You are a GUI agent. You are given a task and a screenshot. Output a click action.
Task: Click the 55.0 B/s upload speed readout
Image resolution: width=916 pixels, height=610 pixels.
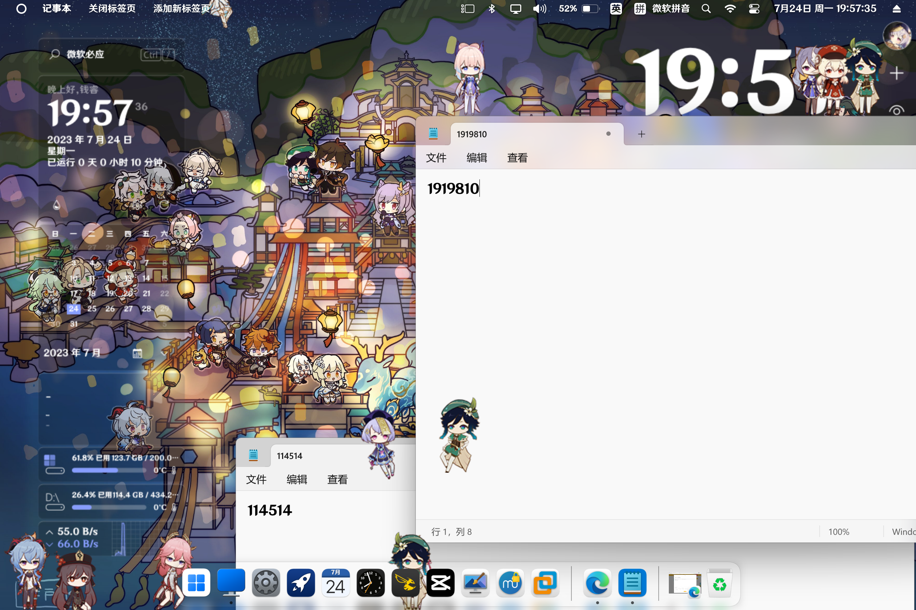point(77,532)
